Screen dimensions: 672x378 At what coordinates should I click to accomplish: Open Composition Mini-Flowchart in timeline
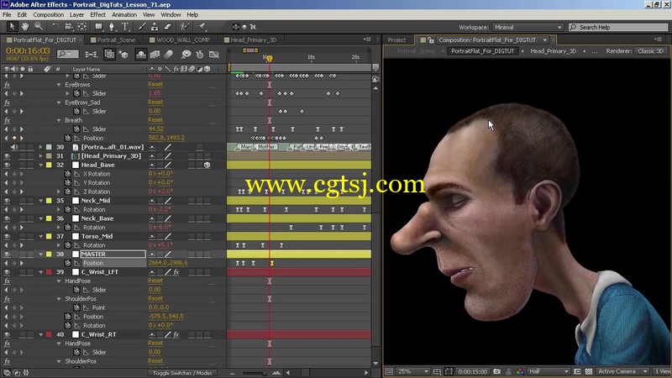[92, 55]
